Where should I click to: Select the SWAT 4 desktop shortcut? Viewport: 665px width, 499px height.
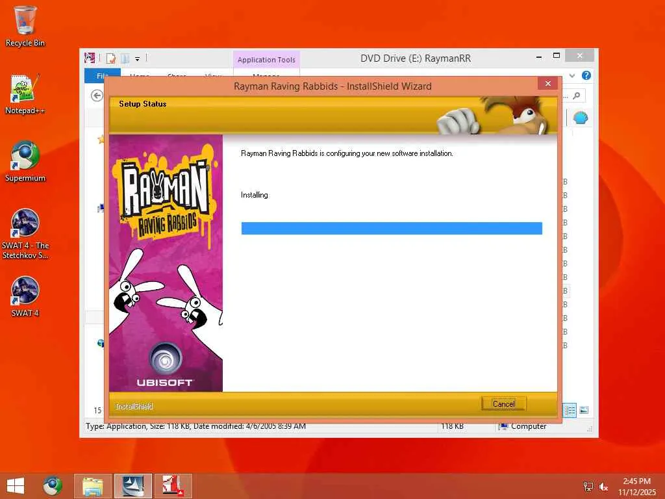click(x=25, y=296)
